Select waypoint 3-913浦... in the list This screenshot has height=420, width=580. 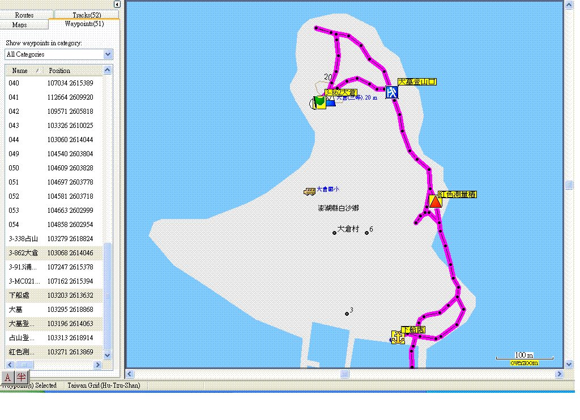click(x=54, y=267)
